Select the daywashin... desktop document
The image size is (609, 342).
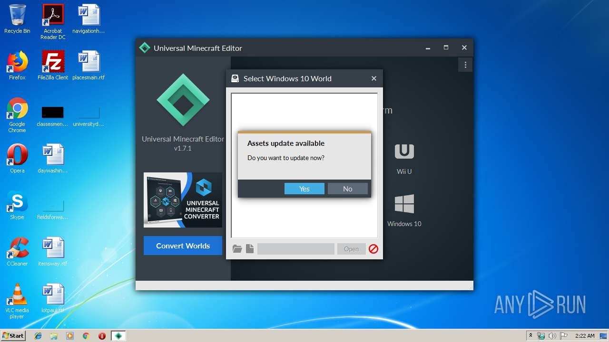click(x=53, y=159)
